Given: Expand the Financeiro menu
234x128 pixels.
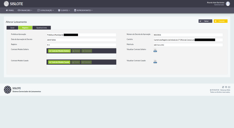Looking at the screenshot, I should 25,10.
